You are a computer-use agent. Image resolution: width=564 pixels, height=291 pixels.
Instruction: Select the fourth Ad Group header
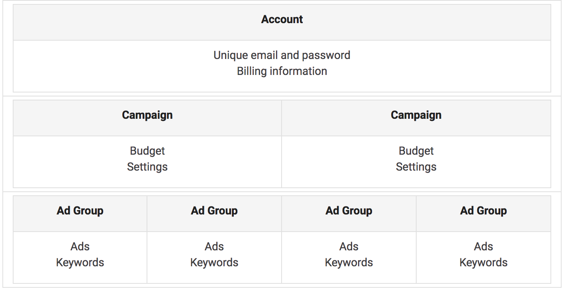[484, 211]
